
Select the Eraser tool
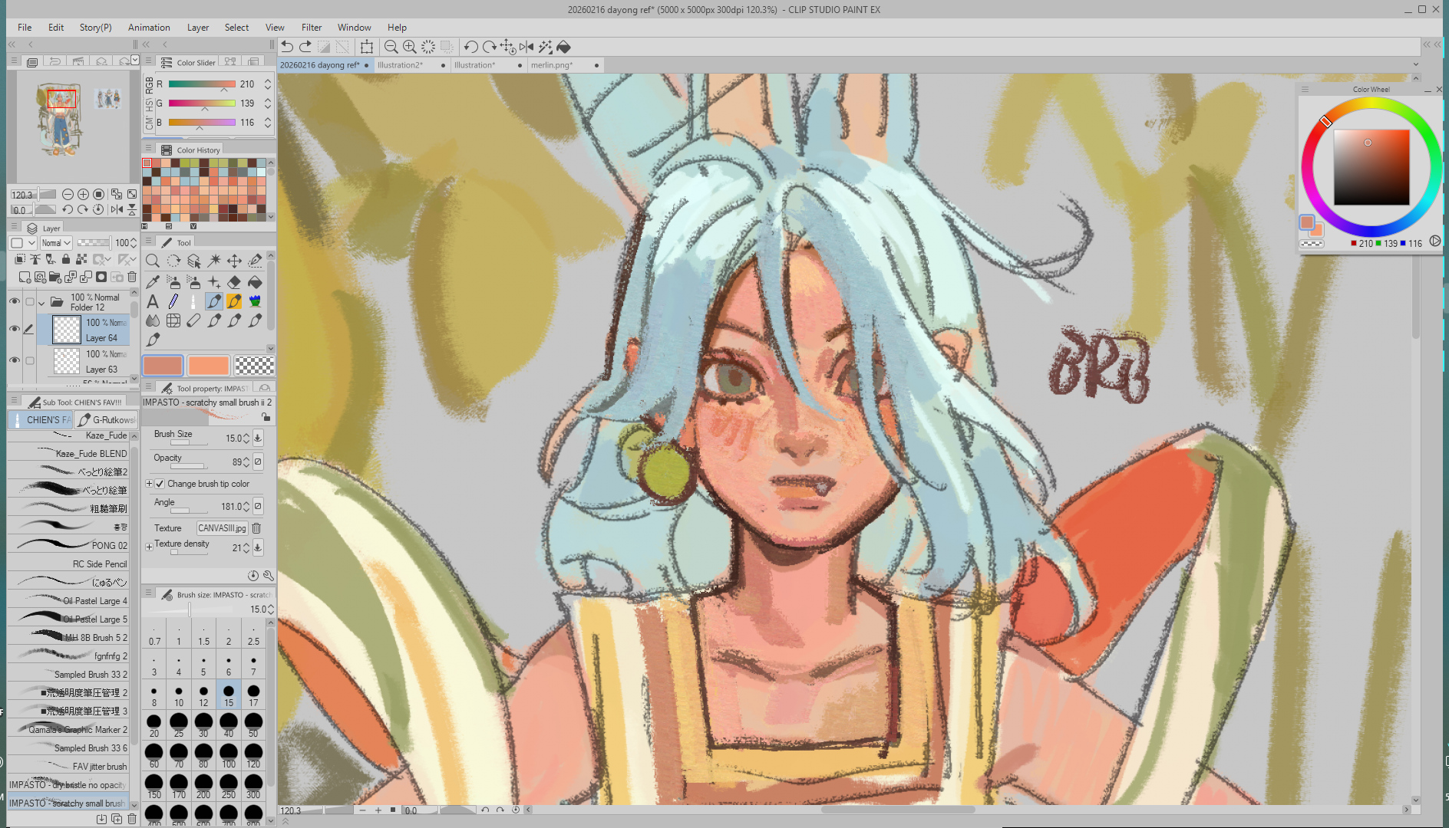click(234, 282)
